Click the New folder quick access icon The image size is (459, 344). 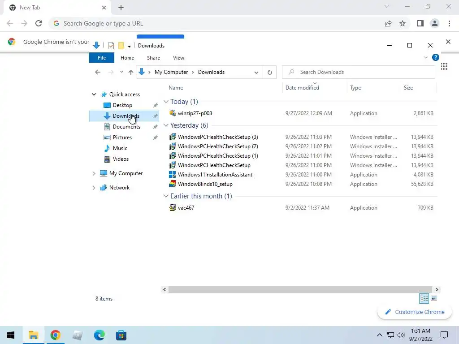tap(121, 46)
